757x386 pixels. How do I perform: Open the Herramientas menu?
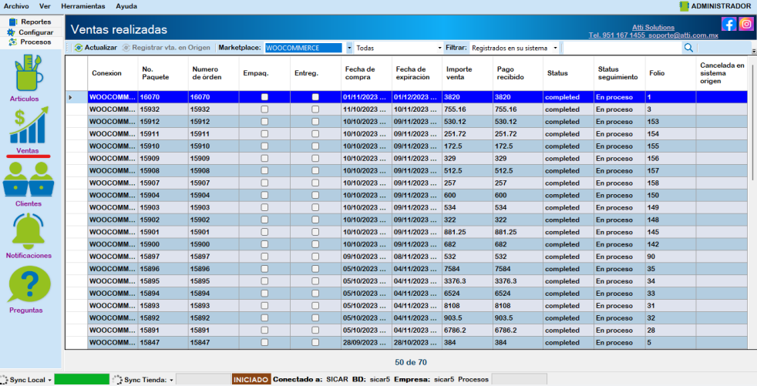click(82, 6)
